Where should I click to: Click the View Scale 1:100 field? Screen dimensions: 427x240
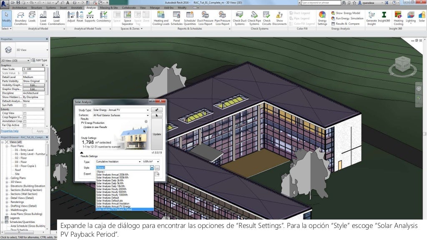coord(33,69)
